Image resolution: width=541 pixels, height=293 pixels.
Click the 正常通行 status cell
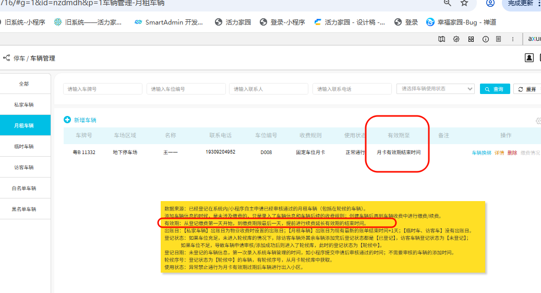coord(355,152)
